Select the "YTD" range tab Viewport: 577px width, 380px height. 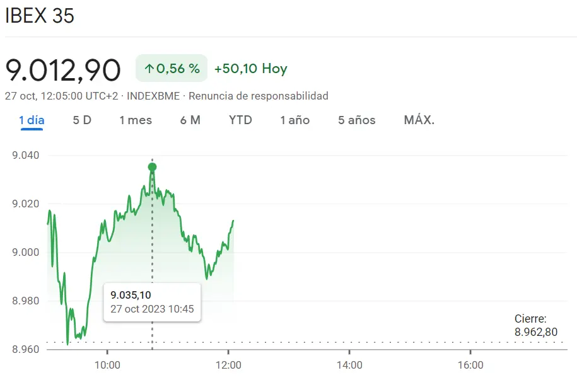(x=240, y=120)
